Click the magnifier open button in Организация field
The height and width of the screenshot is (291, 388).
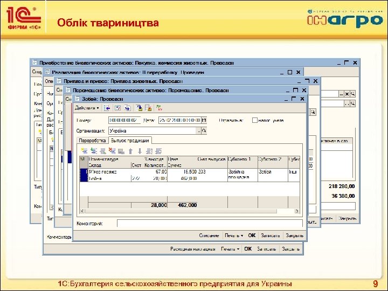pos(204,130)
